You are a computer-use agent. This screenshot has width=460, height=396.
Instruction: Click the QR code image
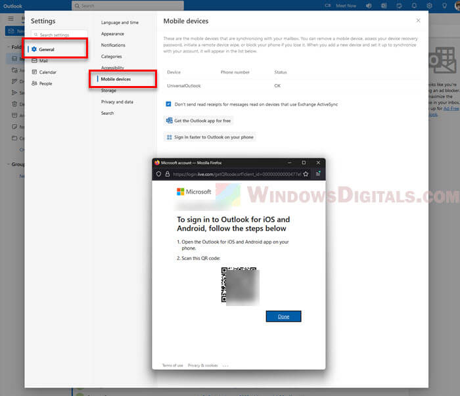tap(241, 286)
